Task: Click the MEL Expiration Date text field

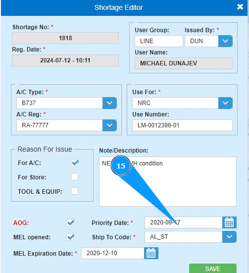Action: (112, 253)
